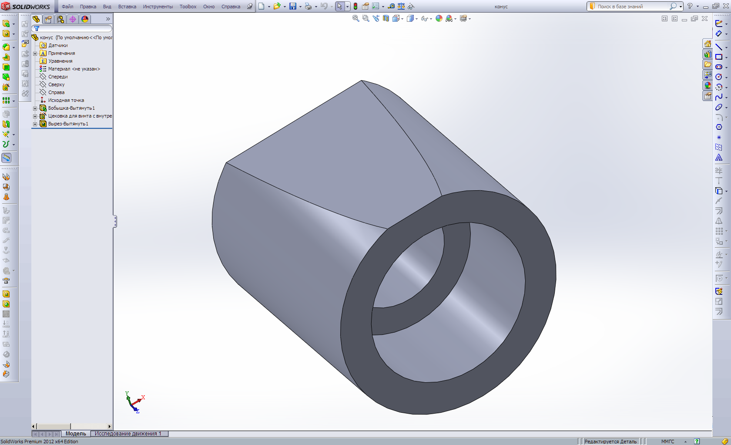Open the Save dropdown arrow
This screenshot has height=445, width=731.
click(x=300, y=7)
